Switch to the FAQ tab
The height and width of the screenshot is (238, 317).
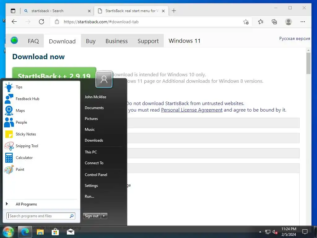click(33, 41)
